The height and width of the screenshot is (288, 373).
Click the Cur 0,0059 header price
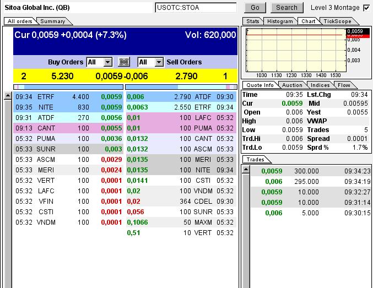click(x=71, y=35)
